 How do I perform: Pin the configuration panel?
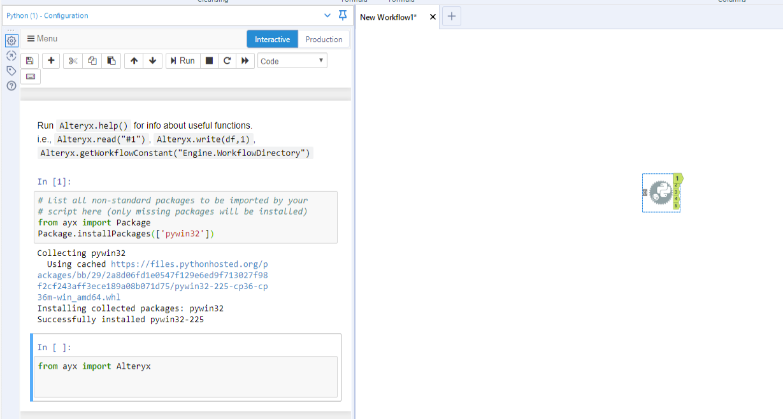[342, 15]
